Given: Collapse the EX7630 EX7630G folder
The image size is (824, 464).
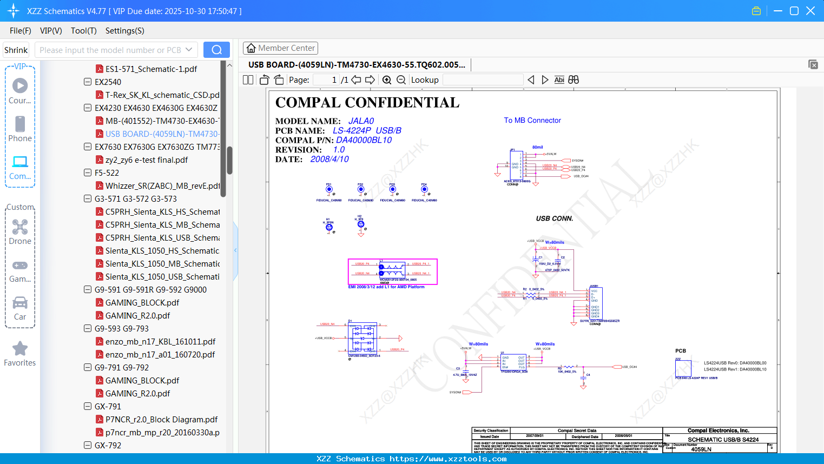Looking at the screenshot, I should click(88, 147).
